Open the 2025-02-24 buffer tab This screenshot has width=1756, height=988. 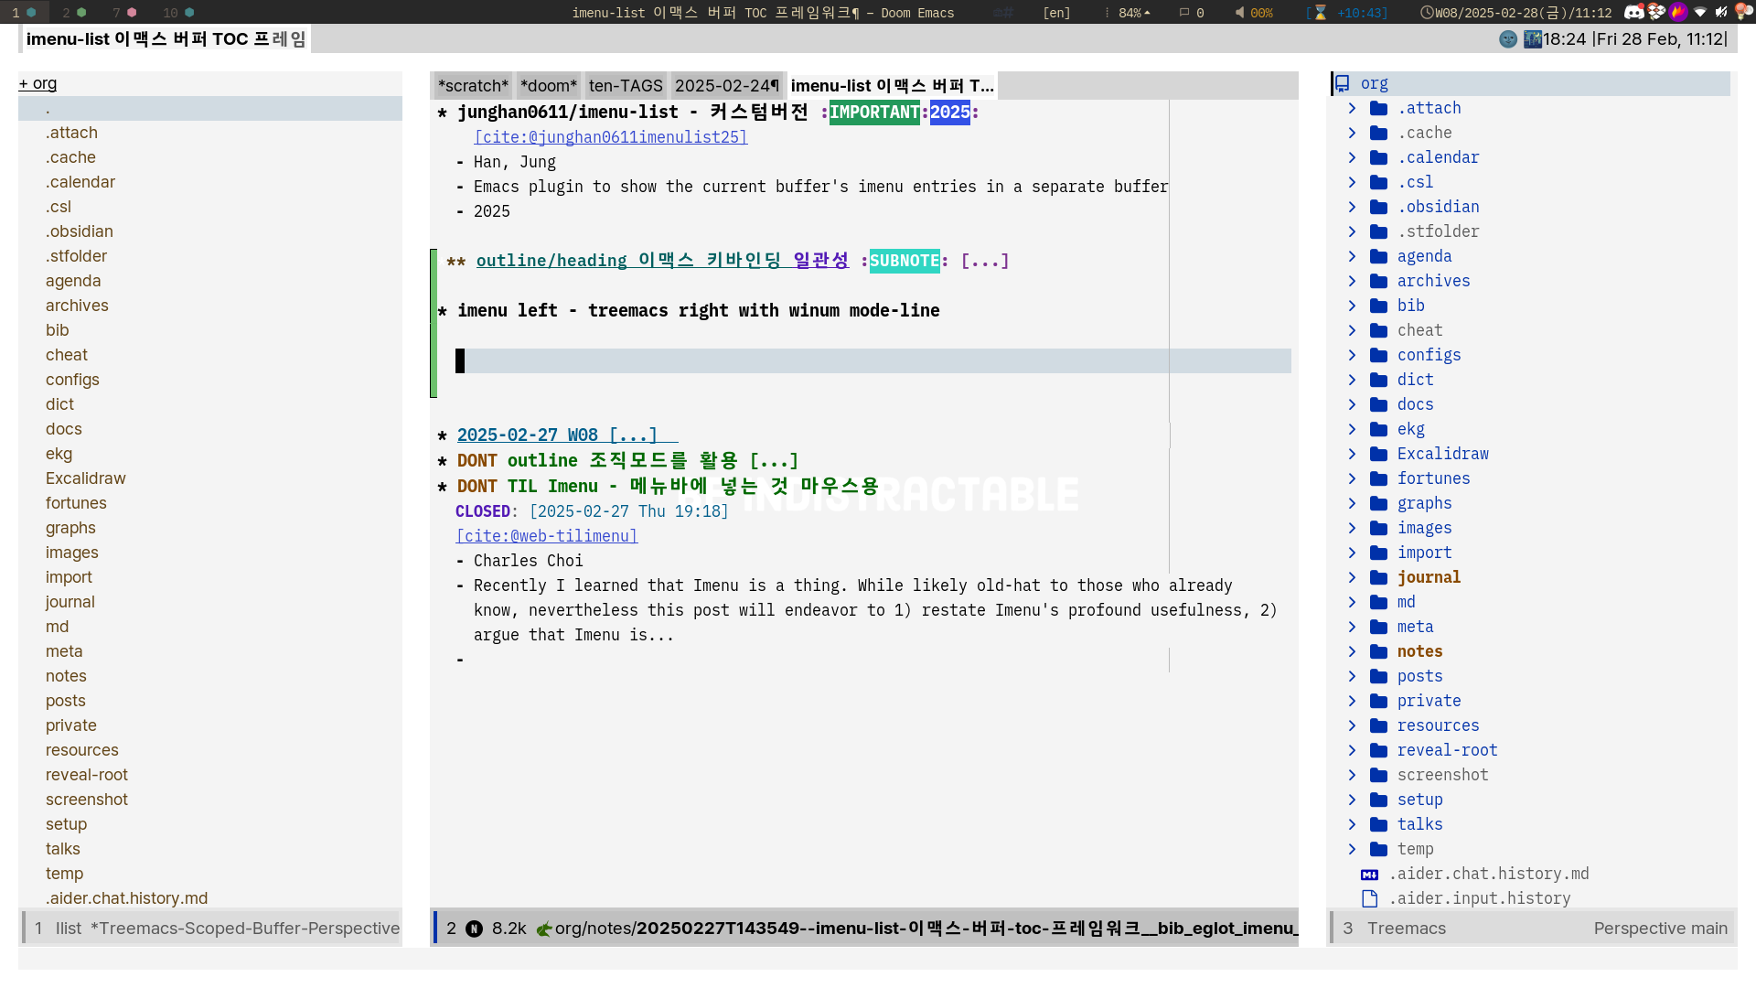727,86
